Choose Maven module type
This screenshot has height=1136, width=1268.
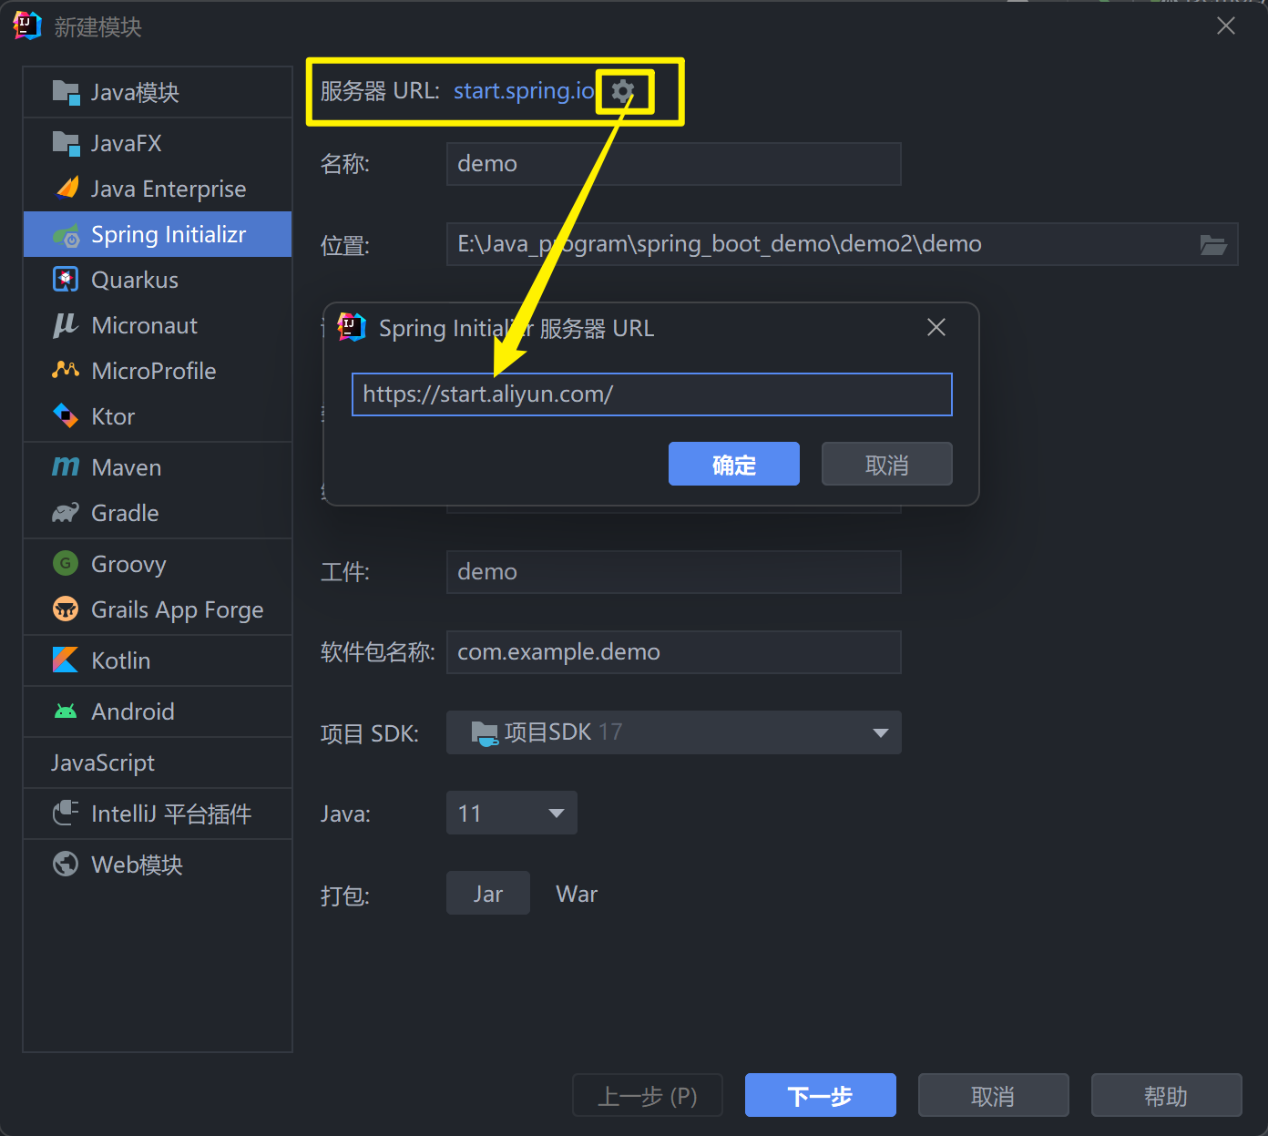(x=158, y=467)
